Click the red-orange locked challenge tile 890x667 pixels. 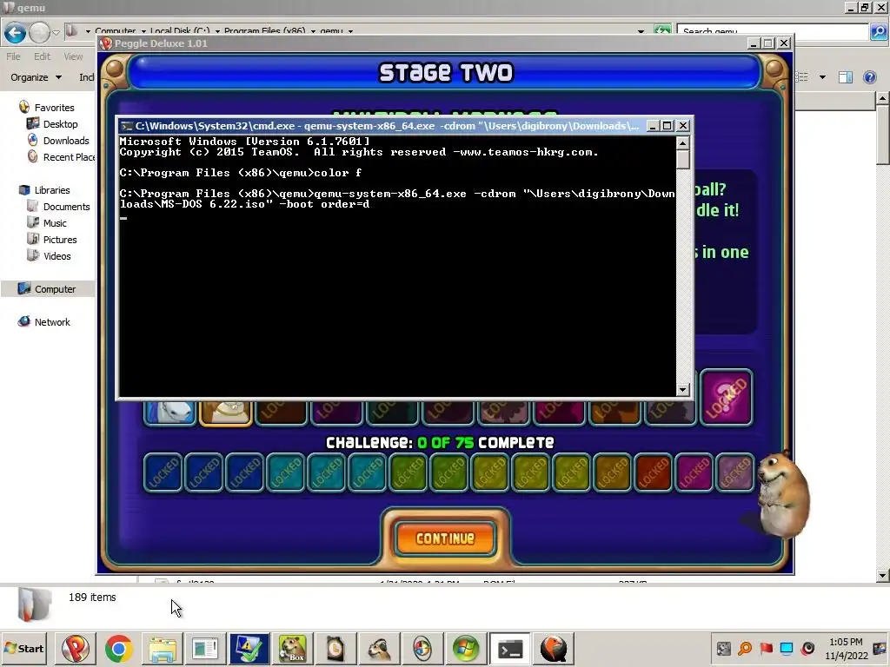point(653,472)
